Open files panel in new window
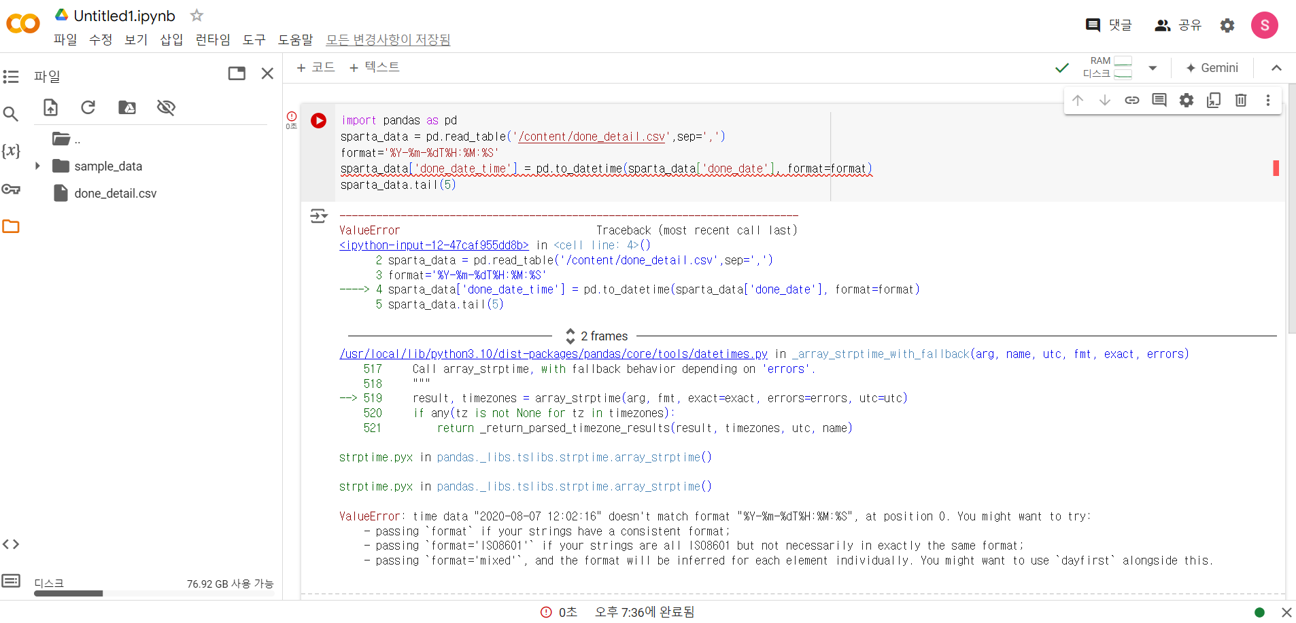Screen dimensions: 1296x623 point(237,73)
